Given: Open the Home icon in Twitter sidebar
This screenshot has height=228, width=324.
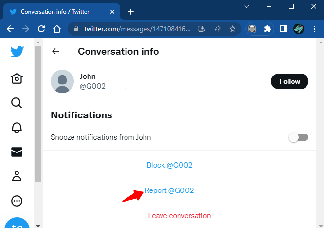Looking at the screenshot, I should [x=17, y=78].
